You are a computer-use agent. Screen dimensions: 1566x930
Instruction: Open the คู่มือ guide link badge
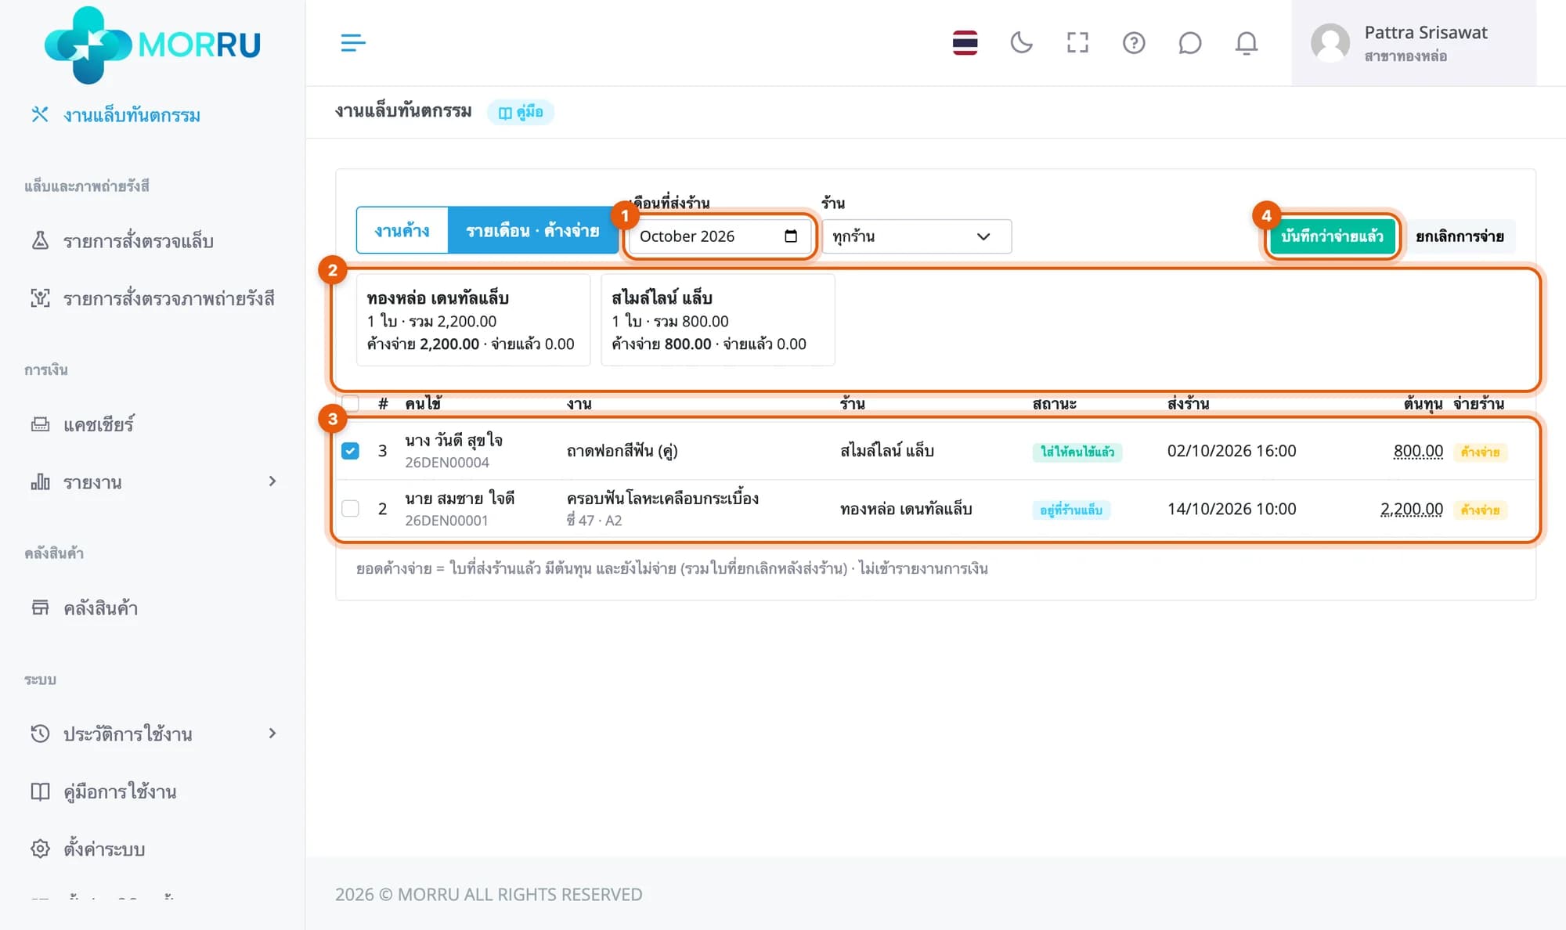(521, 112)
